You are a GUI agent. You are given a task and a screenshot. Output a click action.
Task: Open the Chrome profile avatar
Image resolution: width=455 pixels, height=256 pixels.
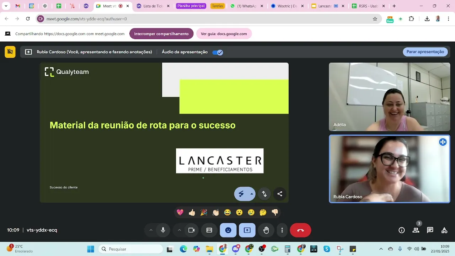[x=438, y=19]
